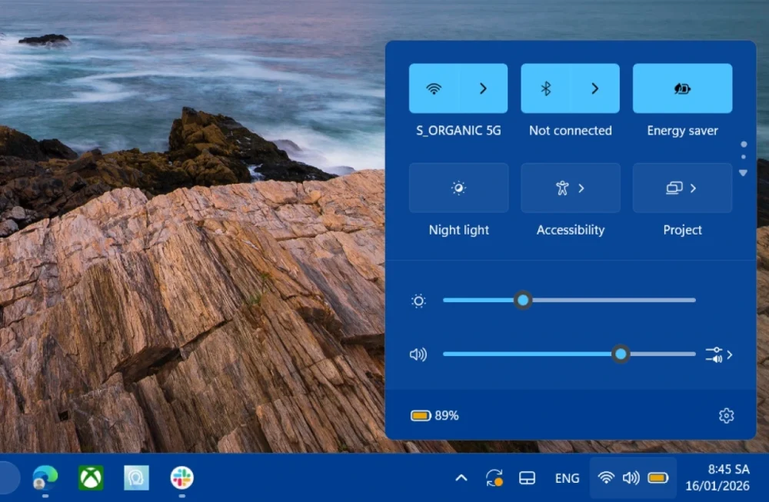Click taskbar Wi-Fi tray icon
Viewport: 769px width, 502px height.
click(606, 478)
